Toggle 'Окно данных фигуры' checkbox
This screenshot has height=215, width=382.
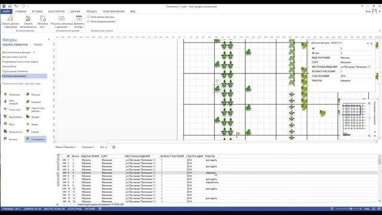coord(88,17)
